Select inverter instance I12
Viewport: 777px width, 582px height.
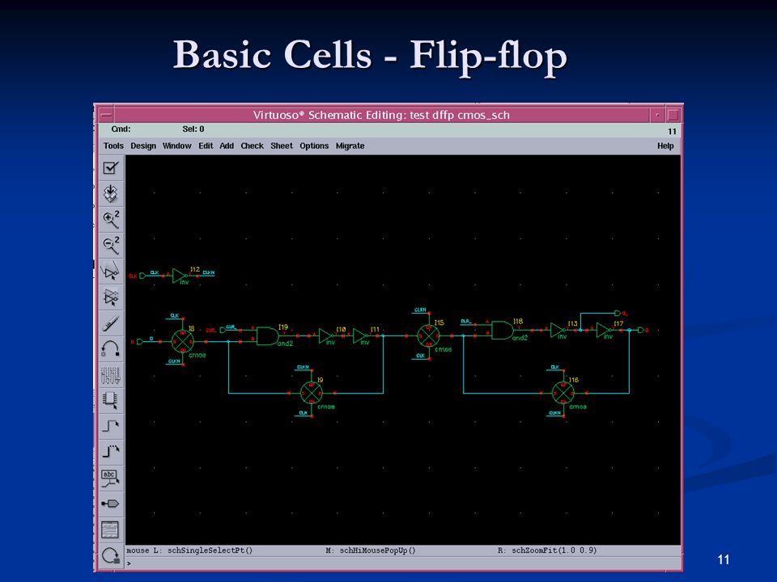click(179, 276)
